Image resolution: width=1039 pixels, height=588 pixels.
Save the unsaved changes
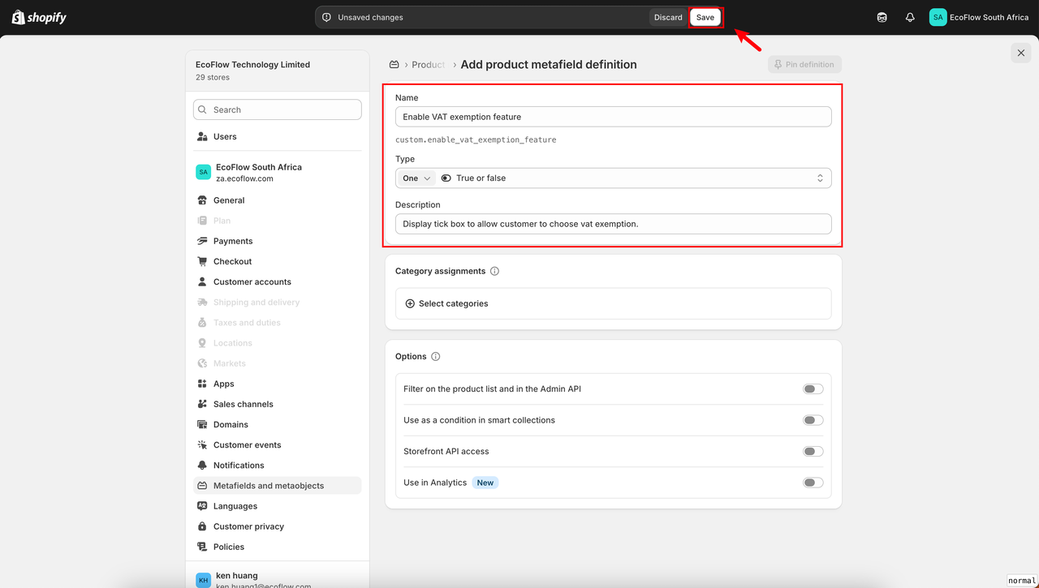click(705, 17)
